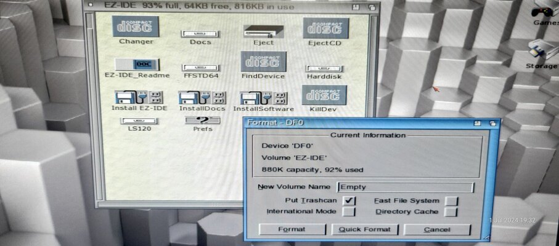This screenshot has width=559, height=246.
Task: Open the Harddisk drawer icon
Action: (325, 68)
